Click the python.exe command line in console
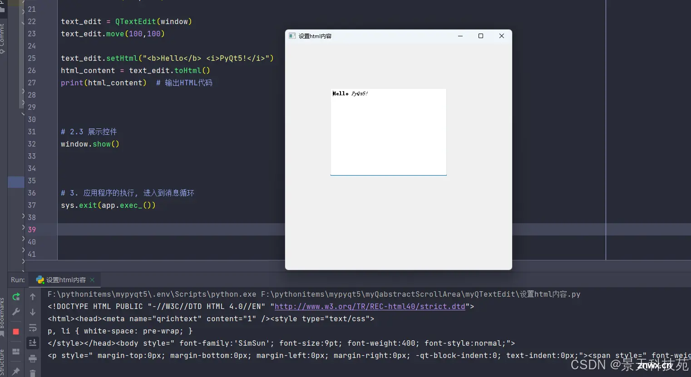Image resolution: width=691 pixels, height=377 pixels. pos(314,294)
